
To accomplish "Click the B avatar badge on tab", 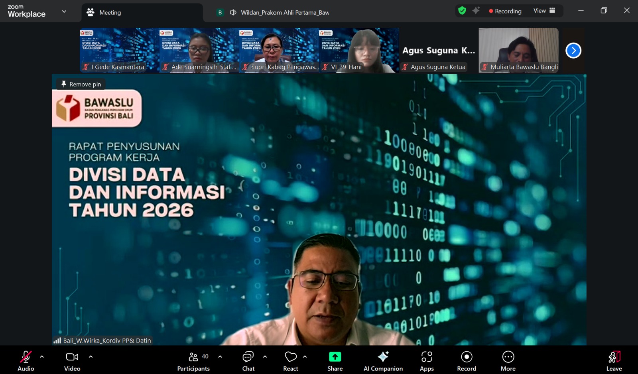I will (220, 13).
